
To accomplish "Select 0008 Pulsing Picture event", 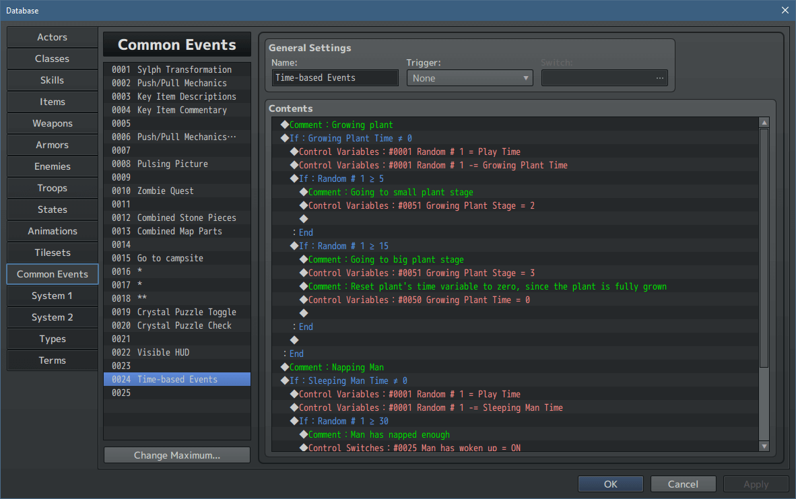I will (177, 164).
